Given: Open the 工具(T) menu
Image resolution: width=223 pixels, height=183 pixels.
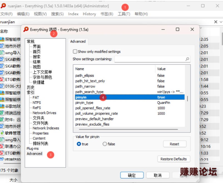Looking at the screenshot, I should [124, 14].
